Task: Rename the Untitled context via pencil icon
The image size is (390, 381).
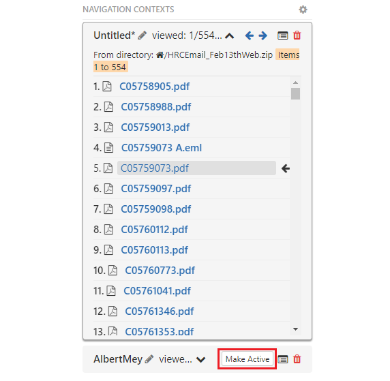Action: coord(142,35)
